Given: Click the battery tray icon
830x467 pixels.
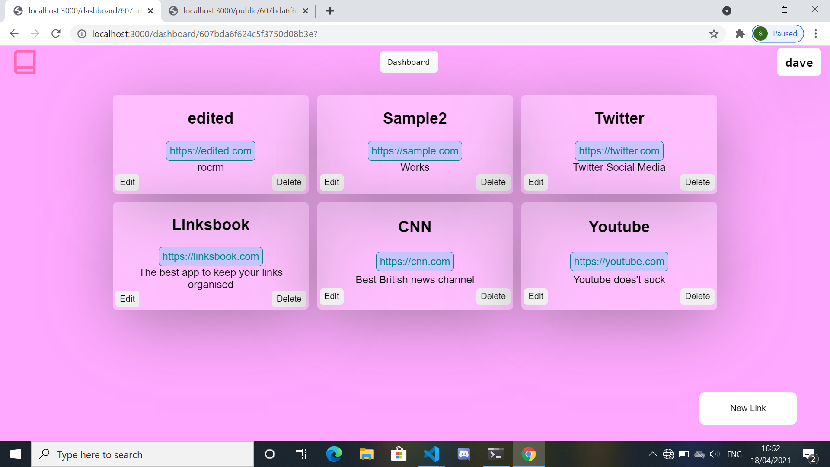Looking at the screenshot, I should (684, 454).
